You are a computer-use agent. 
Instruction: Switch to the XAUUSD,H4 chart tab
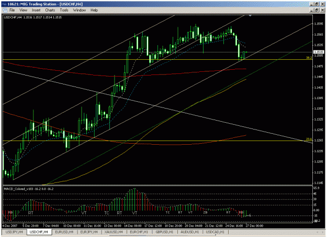click(x=114, y=232)
